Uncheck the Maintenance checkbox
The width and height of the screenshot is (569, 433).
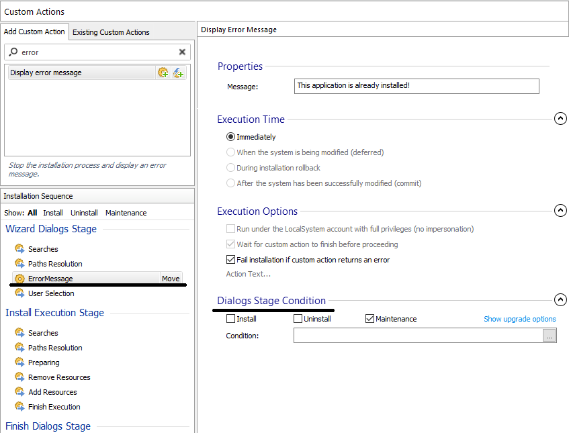point(369,319)
